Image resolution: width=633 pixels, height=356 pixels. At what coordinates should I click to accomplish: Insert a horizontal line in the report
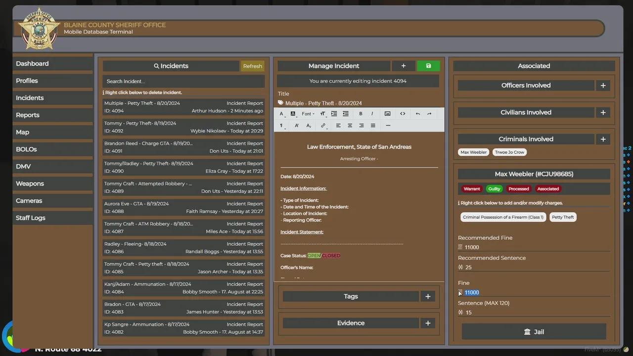pyautogui.click(x=388, y=126)
